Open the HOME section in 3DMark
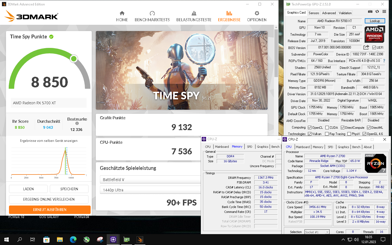Image resolution: width=392 pixels, height=245 pixels. 122,16
